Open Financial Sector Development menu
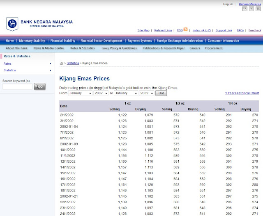Viewport: 263px width, 216px height. click(102, 41)
